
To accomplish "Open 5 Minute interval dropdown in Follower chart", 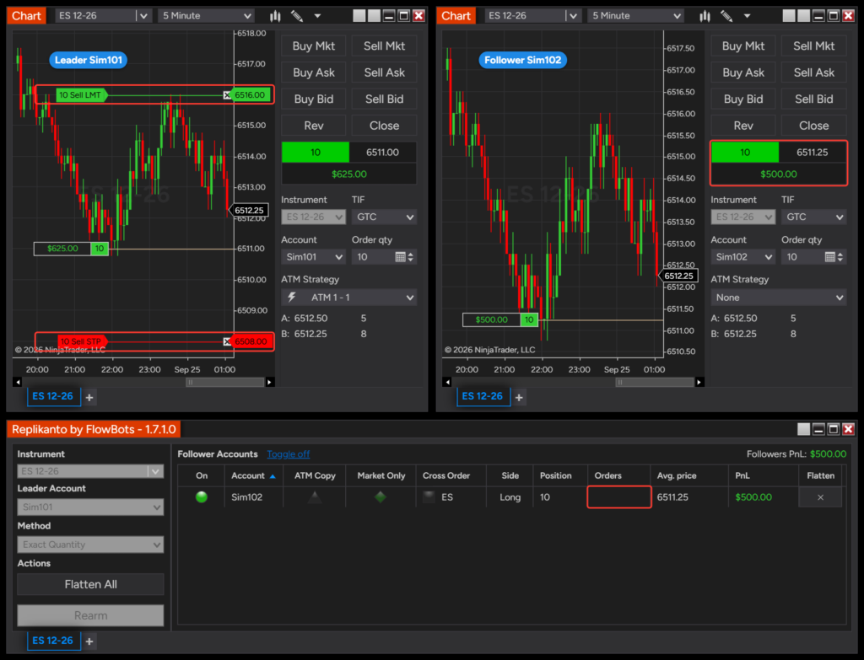I will pyautogui.click(x=636, y=16).
